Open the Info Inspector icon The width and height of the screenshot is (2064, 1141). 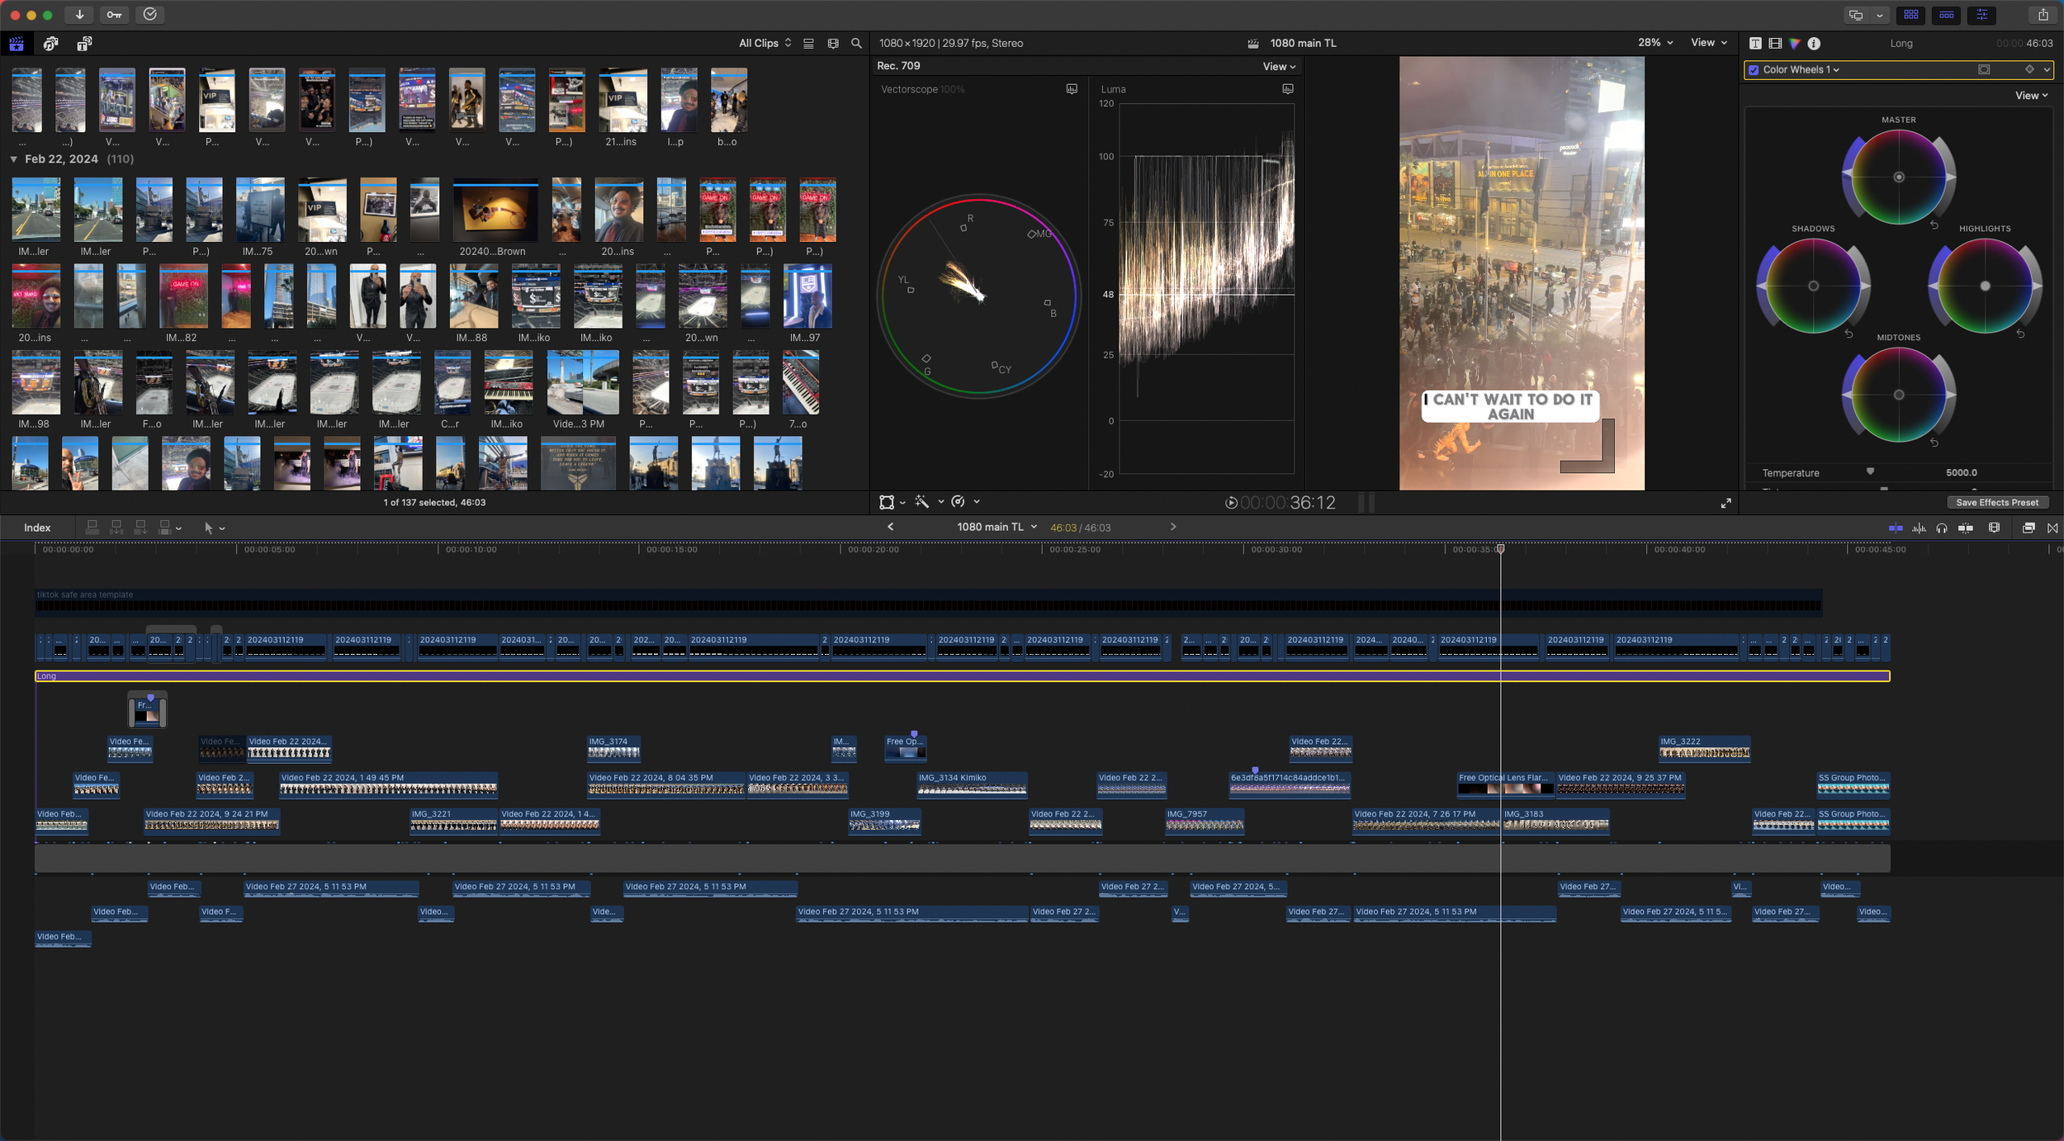tap(1814, 44)
